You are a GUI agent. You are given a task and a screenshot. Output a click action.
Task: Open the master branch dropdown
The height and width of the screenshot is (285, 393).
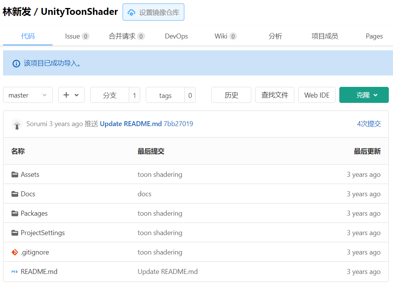(28, 95)
